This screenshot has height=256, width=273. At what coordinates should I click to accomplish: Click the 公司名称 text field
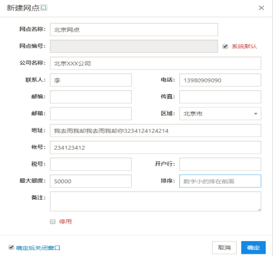156,63
